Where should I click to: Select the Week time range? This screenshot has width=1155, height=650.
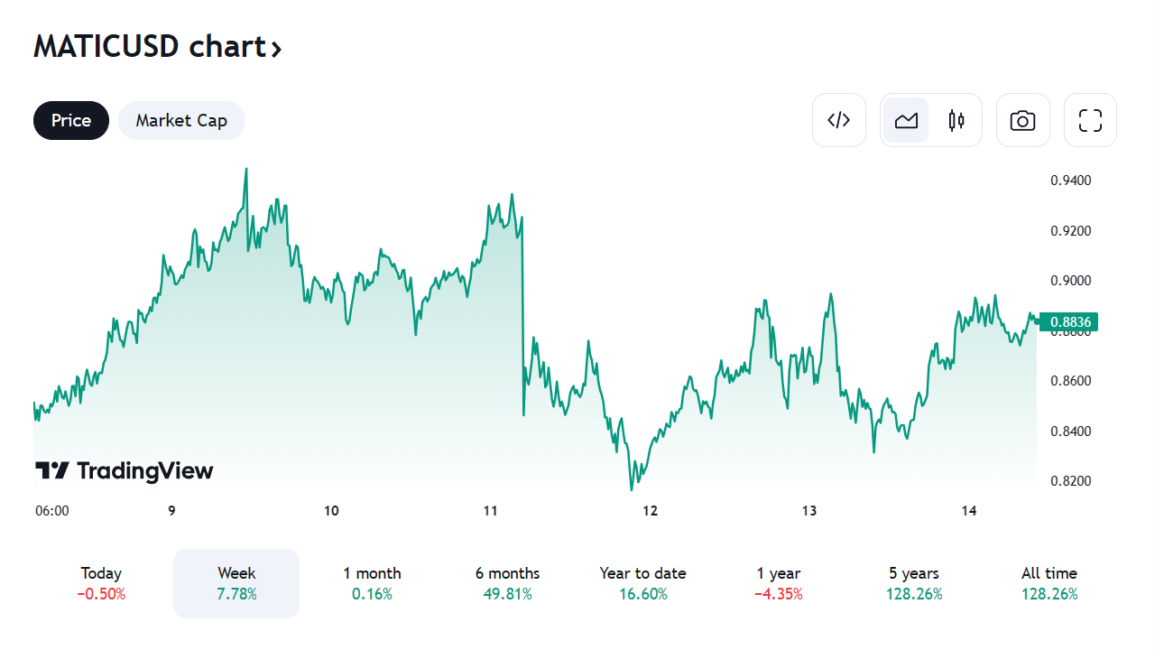click(x=236, y=583)
